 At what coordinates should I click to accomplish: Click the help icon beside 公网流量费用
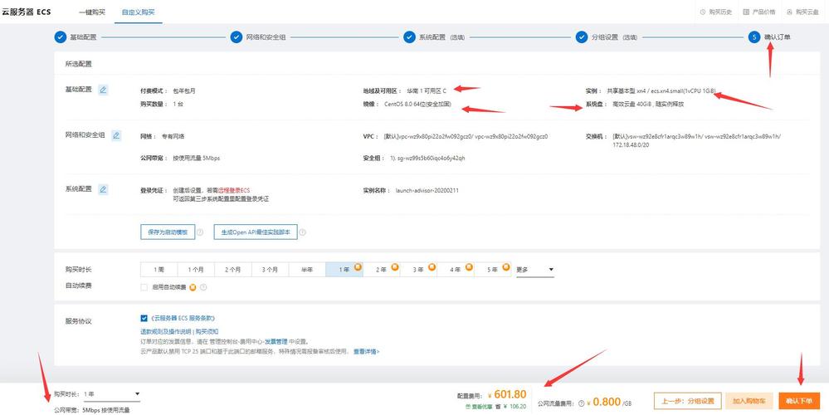pyautogui.click(x=582, y=403)
